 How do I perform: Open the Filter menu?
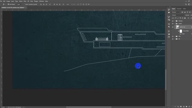pos(25,1)
